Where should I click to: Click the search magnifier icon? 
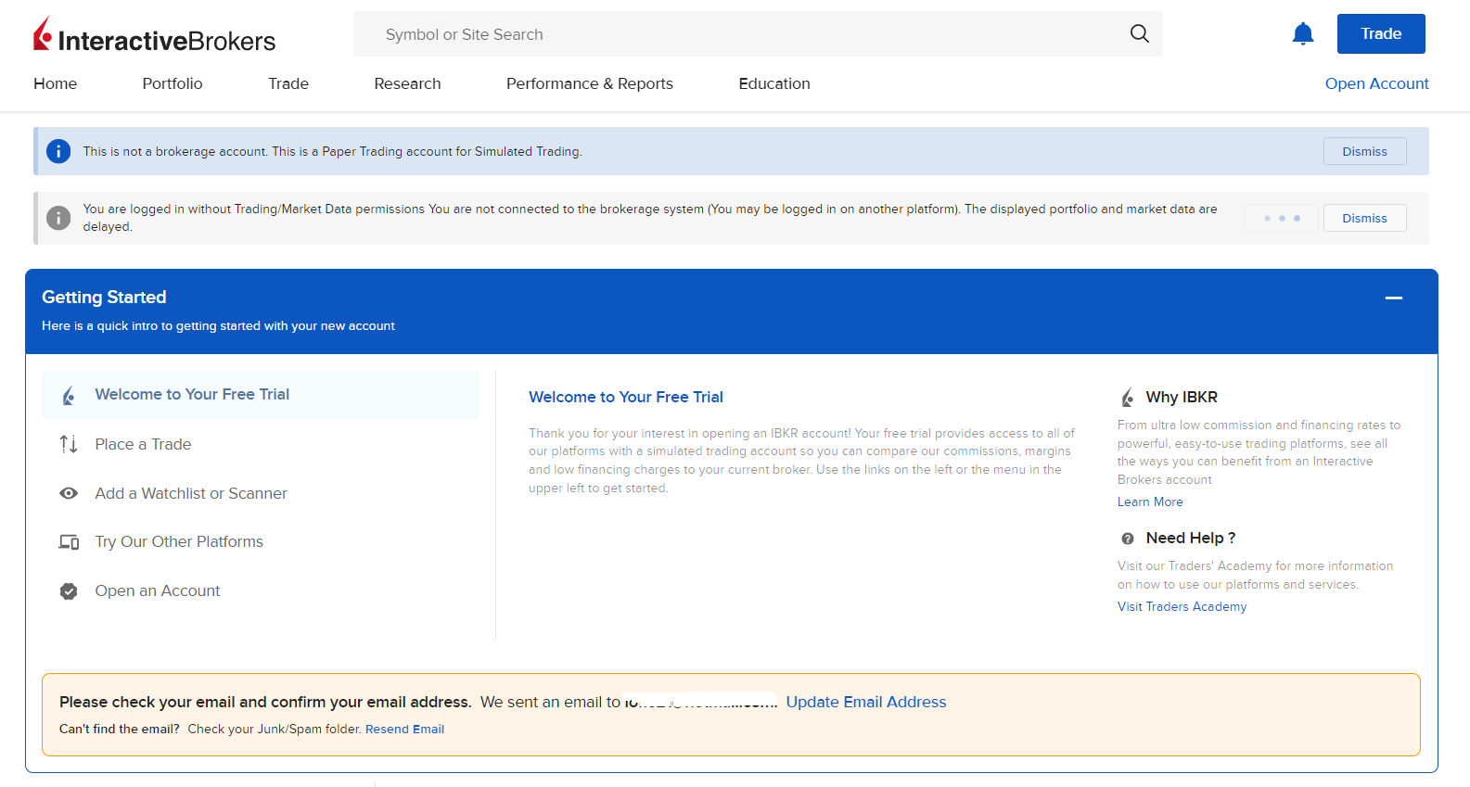click(1139, 34)
